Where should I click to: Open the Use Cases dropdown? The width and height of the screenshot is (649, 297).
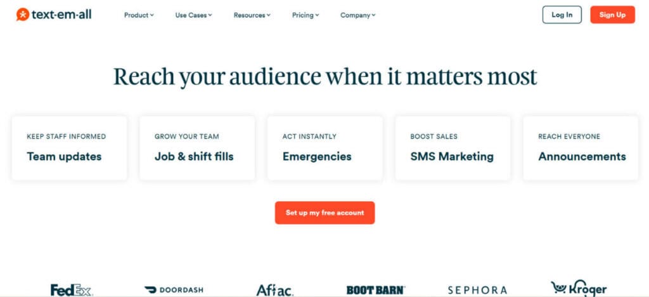tap(193, 15)
